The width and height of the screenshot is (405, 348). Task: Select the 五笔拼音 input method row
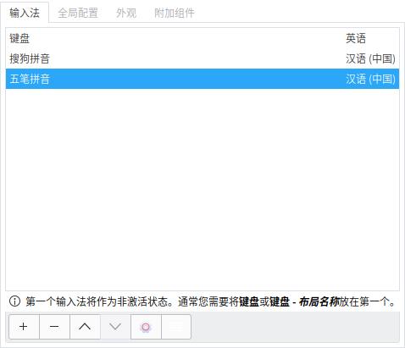pyautogui.click(x=202, y=79)
